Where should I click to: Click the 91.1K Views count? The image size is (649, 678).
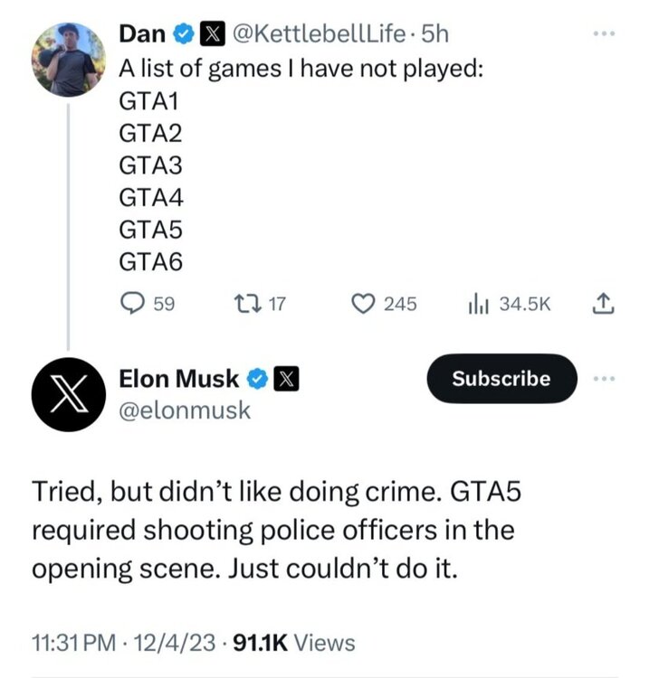point(294,643)
